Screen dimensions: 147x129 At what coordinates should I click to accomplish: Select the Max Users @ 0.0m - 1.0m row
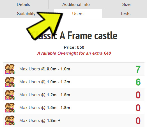pos(74,69)
